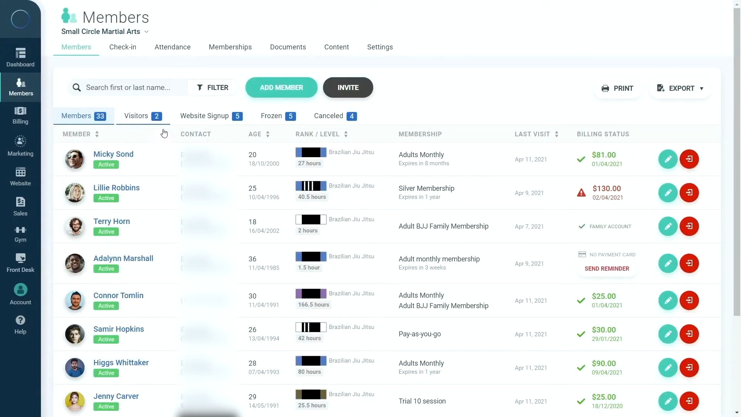This screenshot has height=417, width=741.
Task: Click Send Reminder for Adalynn Marshall
Action: pos(607,269)
